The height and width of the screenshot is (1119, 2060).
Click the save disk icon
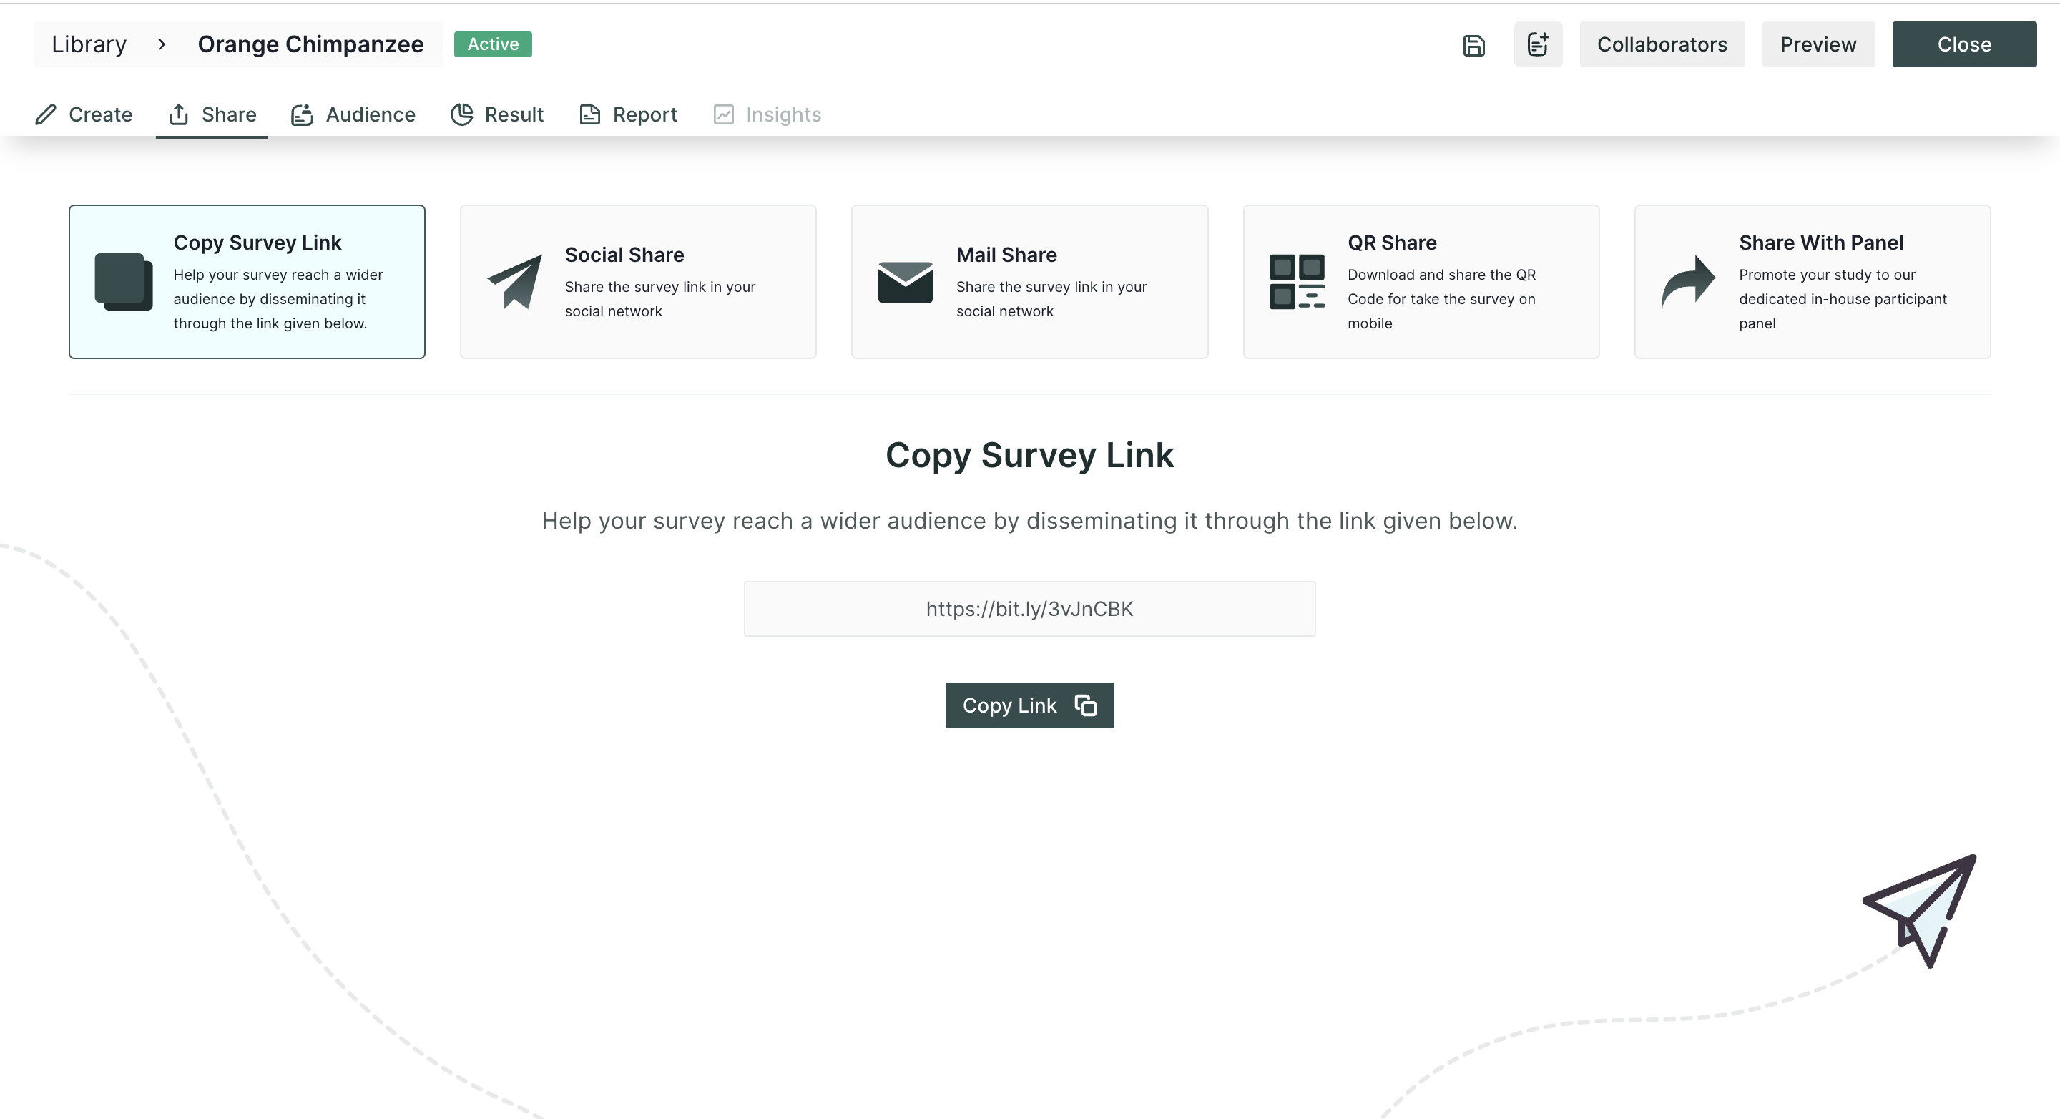click(x=1473, y=45)
